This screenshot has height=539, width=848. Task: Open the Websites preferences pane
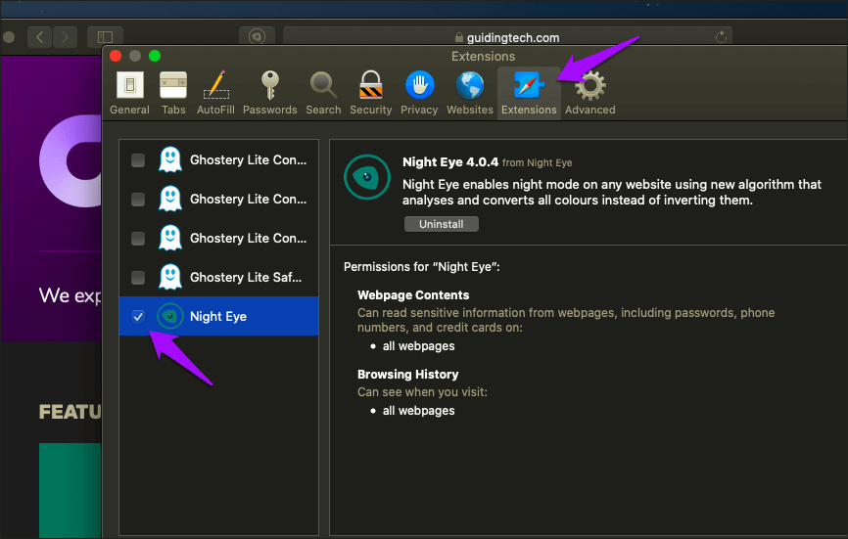click(x=470, y=93)
